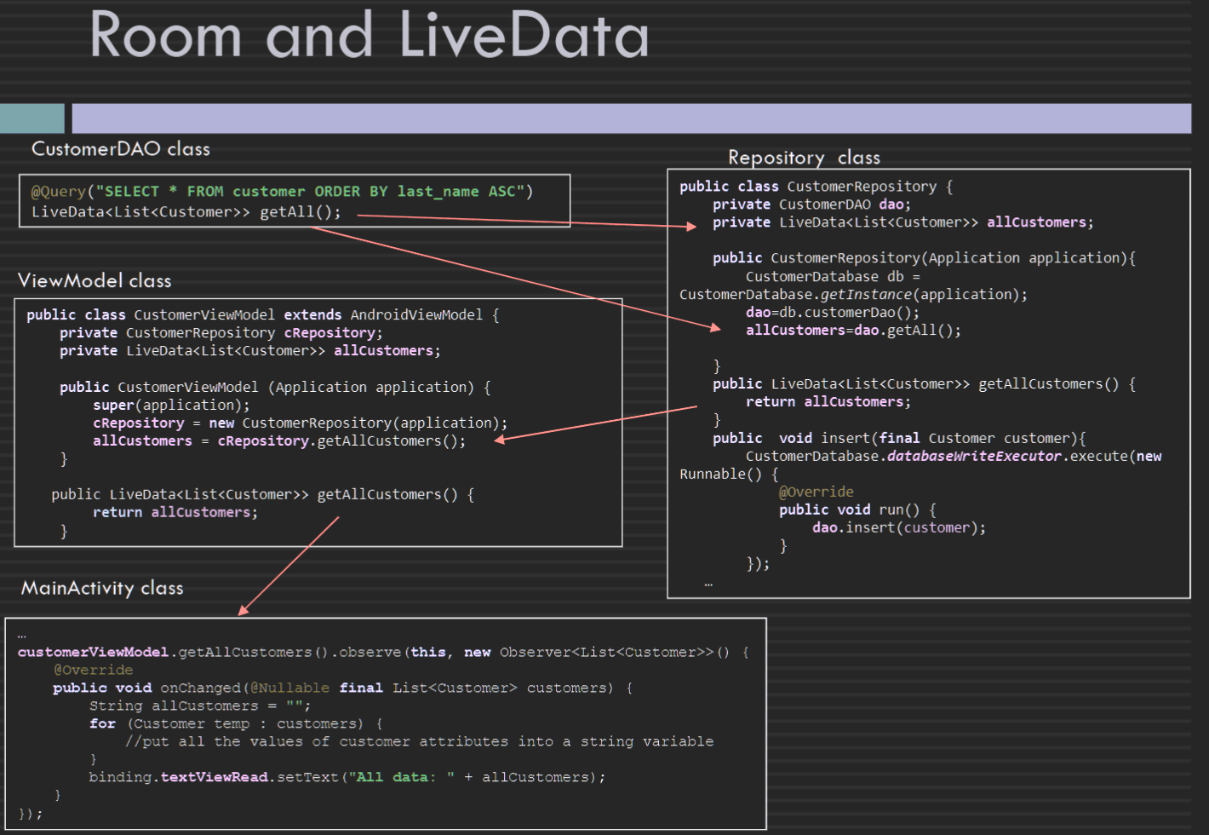Click the slide title "Room and LiveData"
Viewport: 1209px width, 835px height.
click(370, 36)
